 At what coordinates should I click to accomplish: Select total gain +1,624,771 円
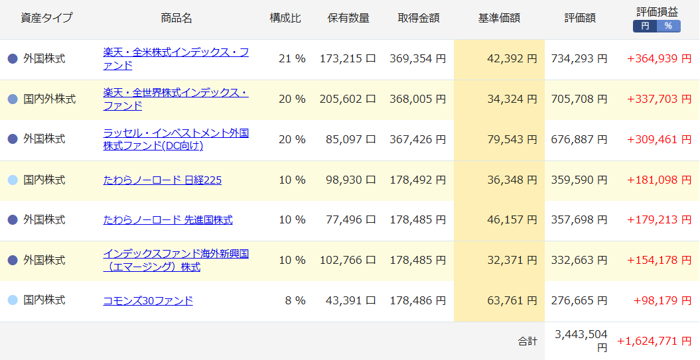654,341
